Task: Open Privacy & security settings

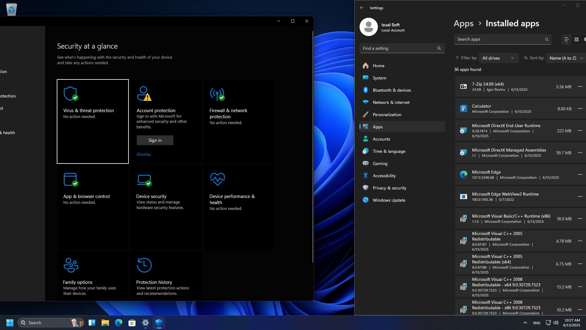Action: [x=402, y=188]
